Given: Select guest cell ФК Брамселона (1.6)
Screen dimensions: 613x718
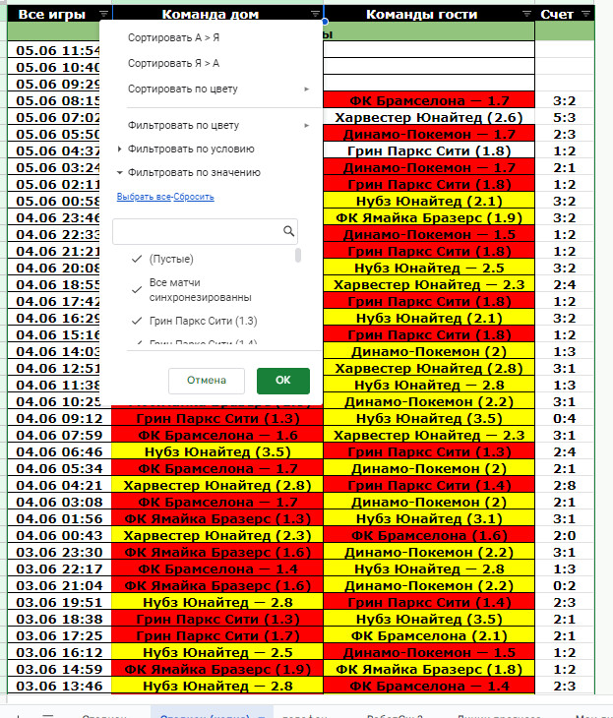Looking at the screenshot, I should point(429,535).
